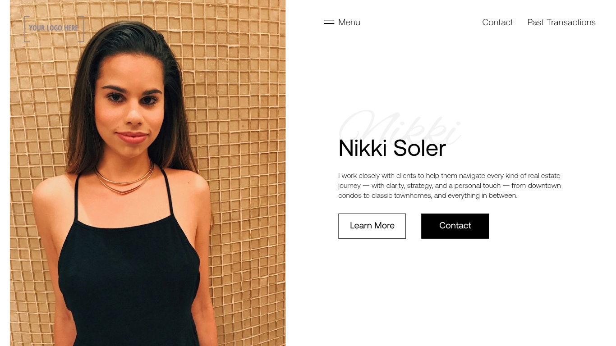Click the right bracket of the logo placeholder

(x=81, y=29)
